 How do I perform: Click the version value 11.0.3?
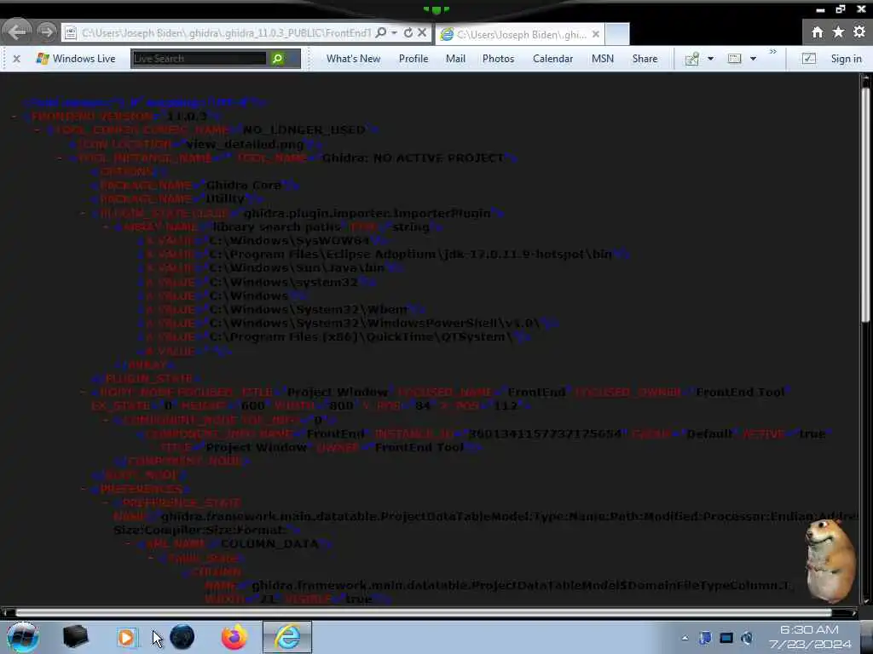tap(187, 116)
